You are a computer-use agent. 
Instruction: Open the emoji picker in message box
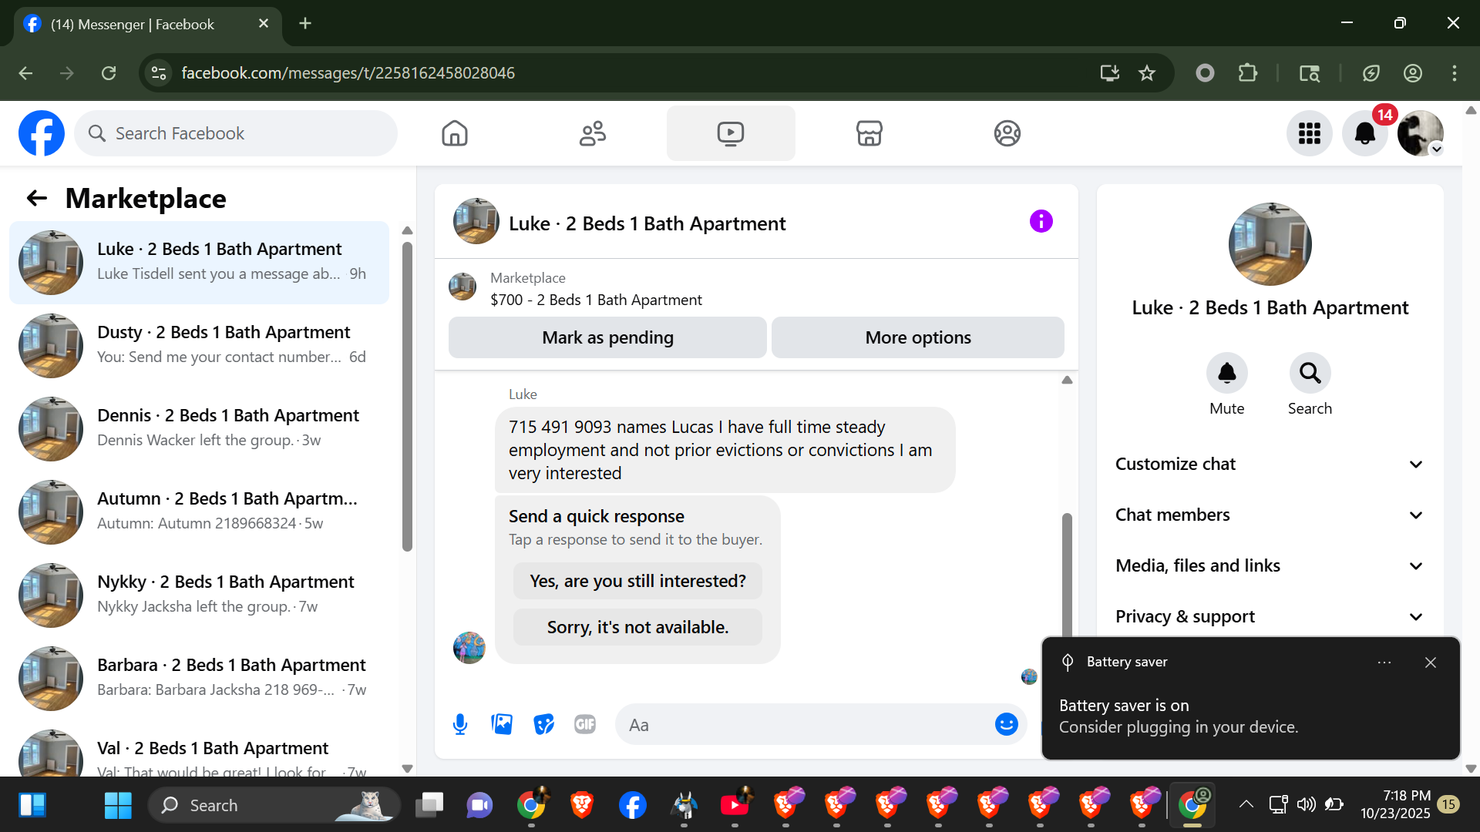tap(1006, 724)
